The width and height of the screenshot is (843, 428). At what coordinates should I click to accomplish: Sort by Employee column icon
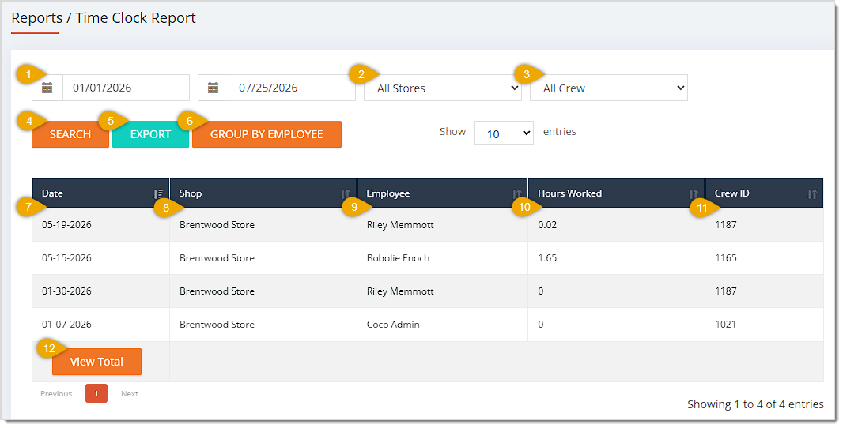point(516,193)
